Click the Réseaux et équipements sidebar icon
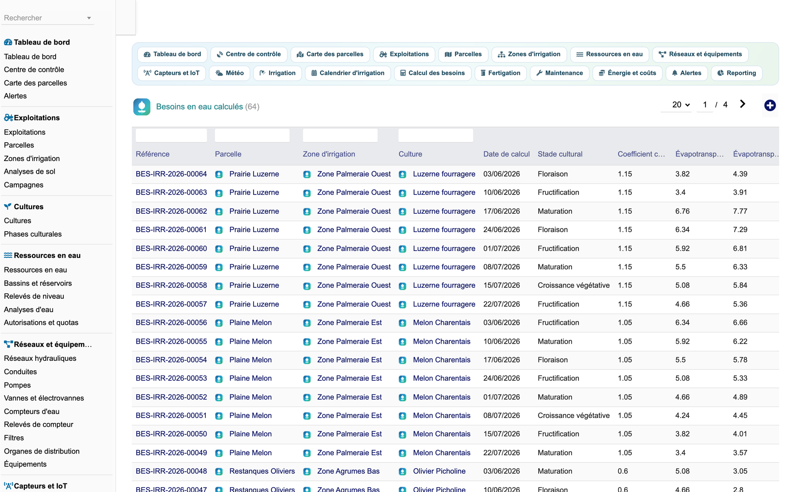This screenshot has width=796, height=492. [x=8, y=344]
